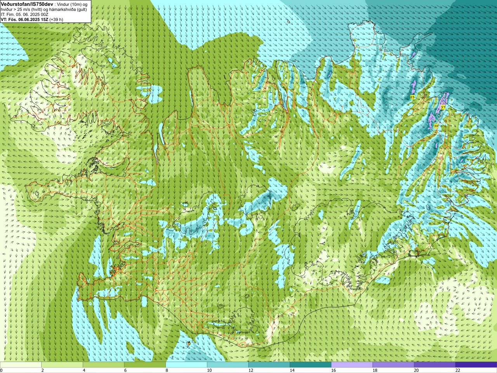Click the legend tick label 8

point(167,370)
